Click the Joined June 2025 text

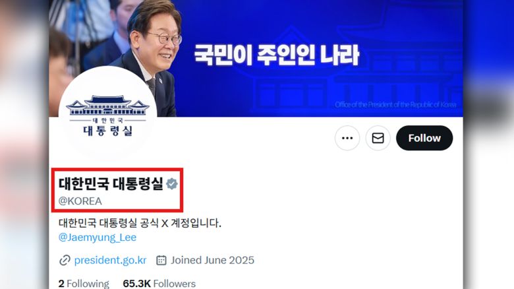212,260
